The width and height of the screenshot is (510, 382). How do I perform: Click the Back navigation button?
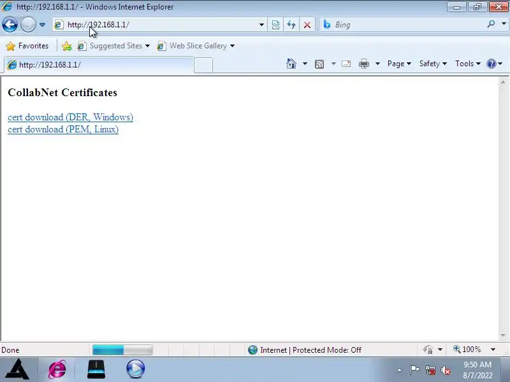[10, 25]
